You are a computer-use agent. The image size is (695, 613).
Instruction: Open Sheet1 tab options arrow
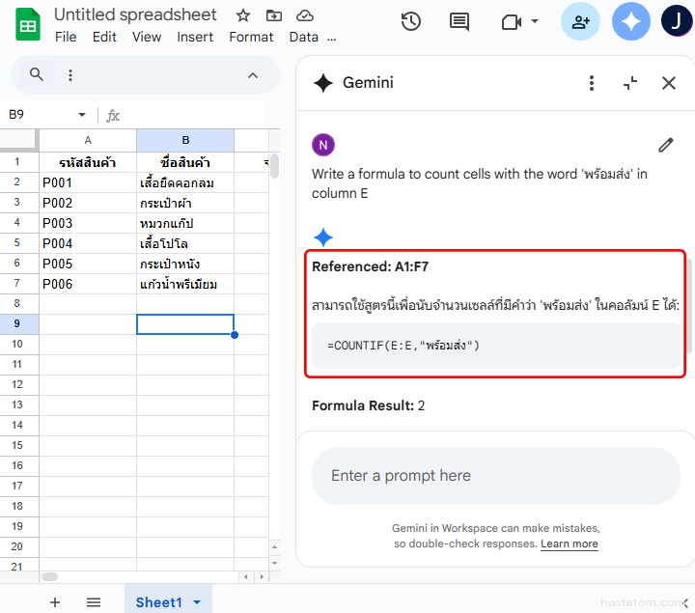(198, 602)
